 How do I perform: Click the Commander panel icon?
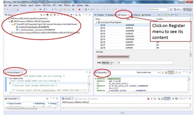(x=6, y=99)
